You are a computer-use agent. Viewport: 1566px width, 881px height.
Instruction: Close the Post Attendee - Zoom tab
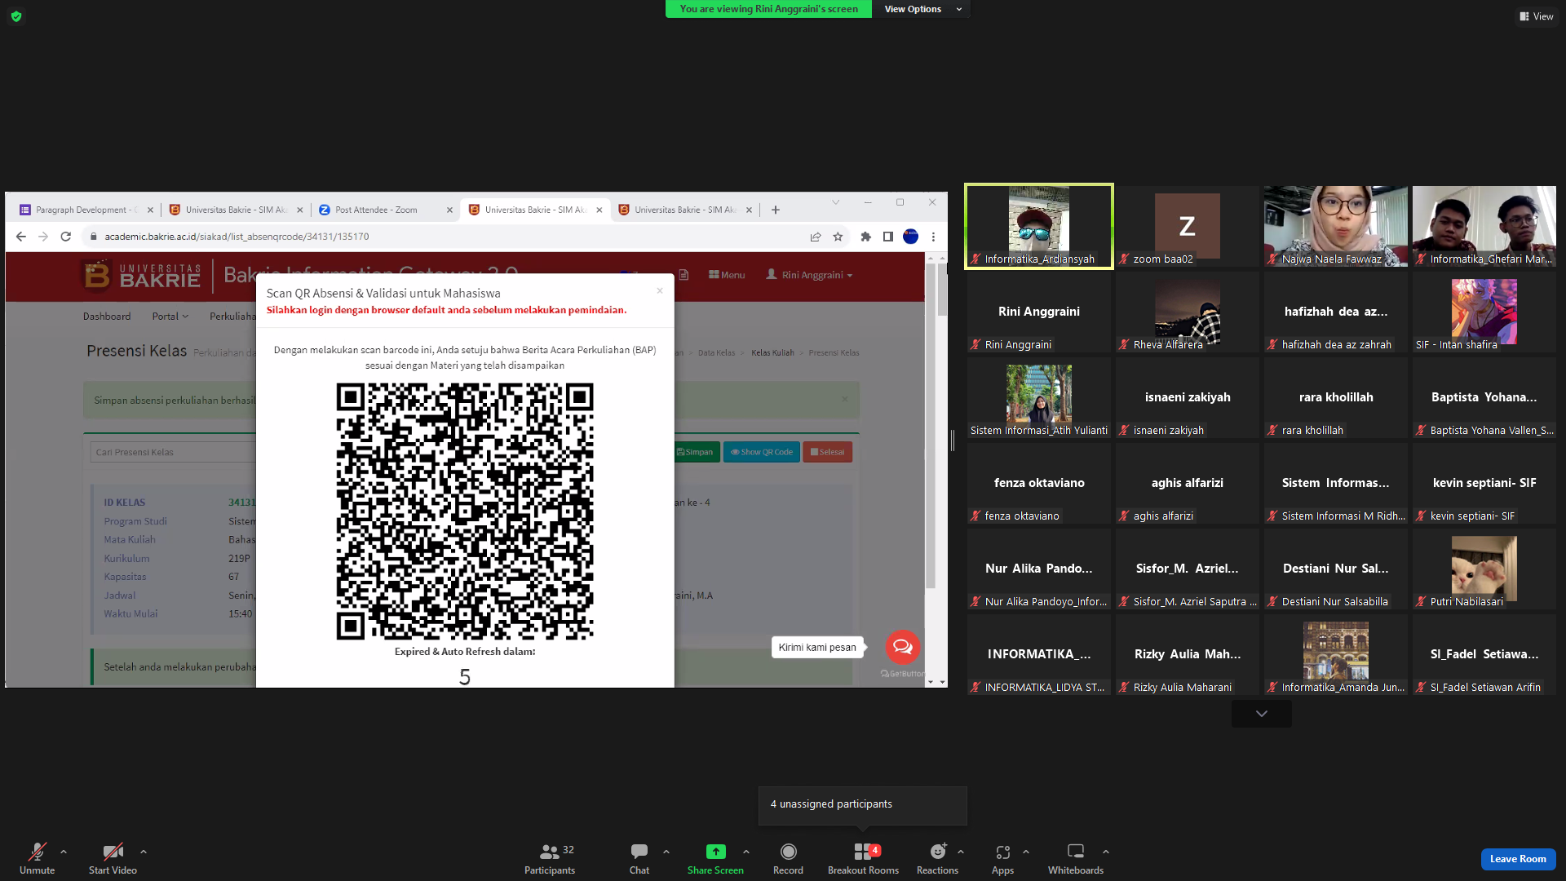[x=449, y=210]
